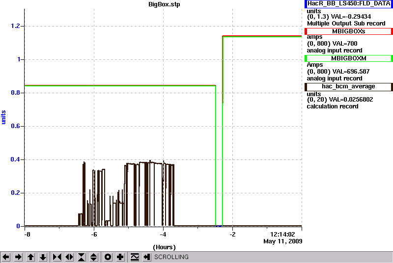Pan the graph right with the right arrow

pos(18,257)
